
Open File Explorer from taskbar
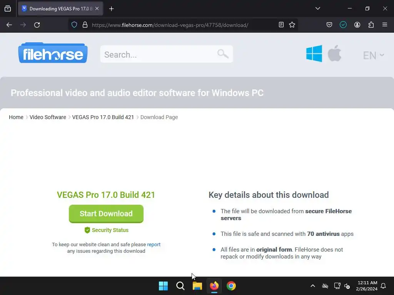point(197,286)
